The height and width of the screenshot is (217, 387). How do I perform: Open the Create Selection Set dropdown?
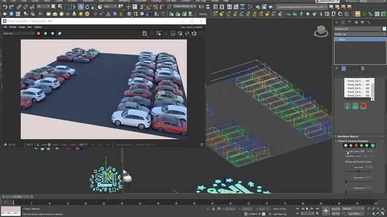click(x=184, y=6)
